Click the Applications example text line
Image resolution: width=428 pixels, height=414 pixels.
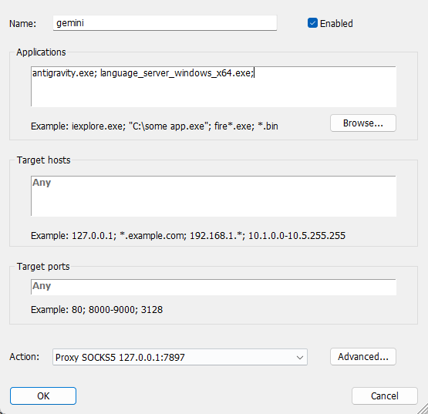[154, 126]
